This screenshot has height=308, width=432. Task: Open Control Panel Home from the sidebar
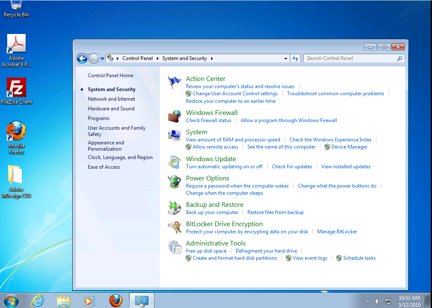coord(111,76)
